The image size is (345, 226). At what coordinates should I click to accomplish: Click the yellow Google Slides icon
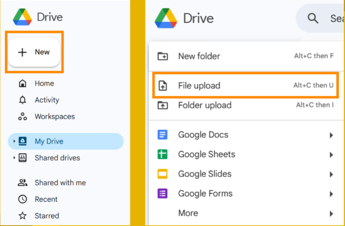[x=163, y=174]
